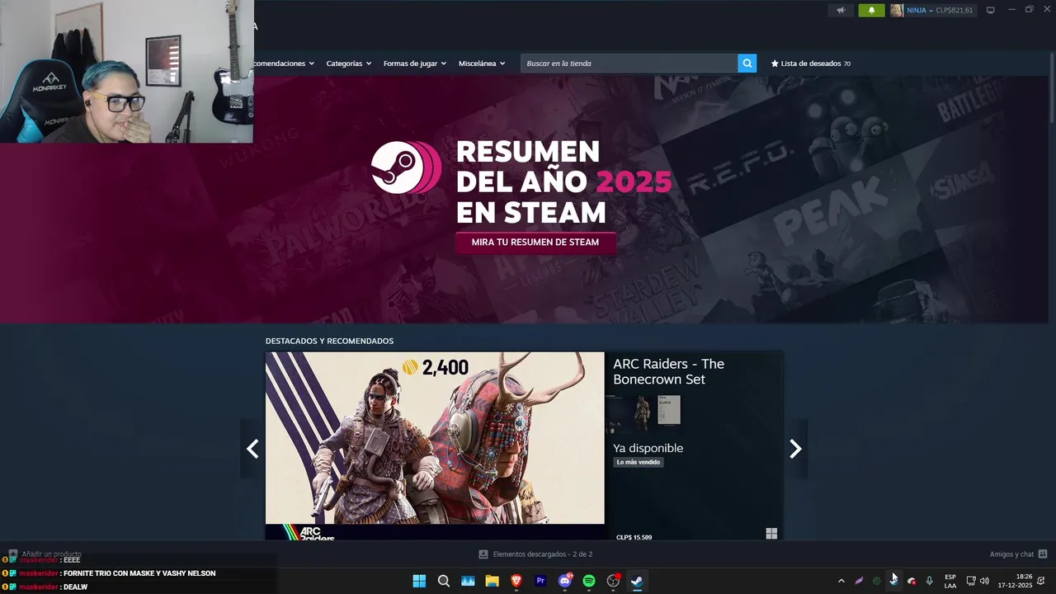Click the microphone tray icon
The width and height of the screenshot is (1056, 594).
click(x=929, y=581)
